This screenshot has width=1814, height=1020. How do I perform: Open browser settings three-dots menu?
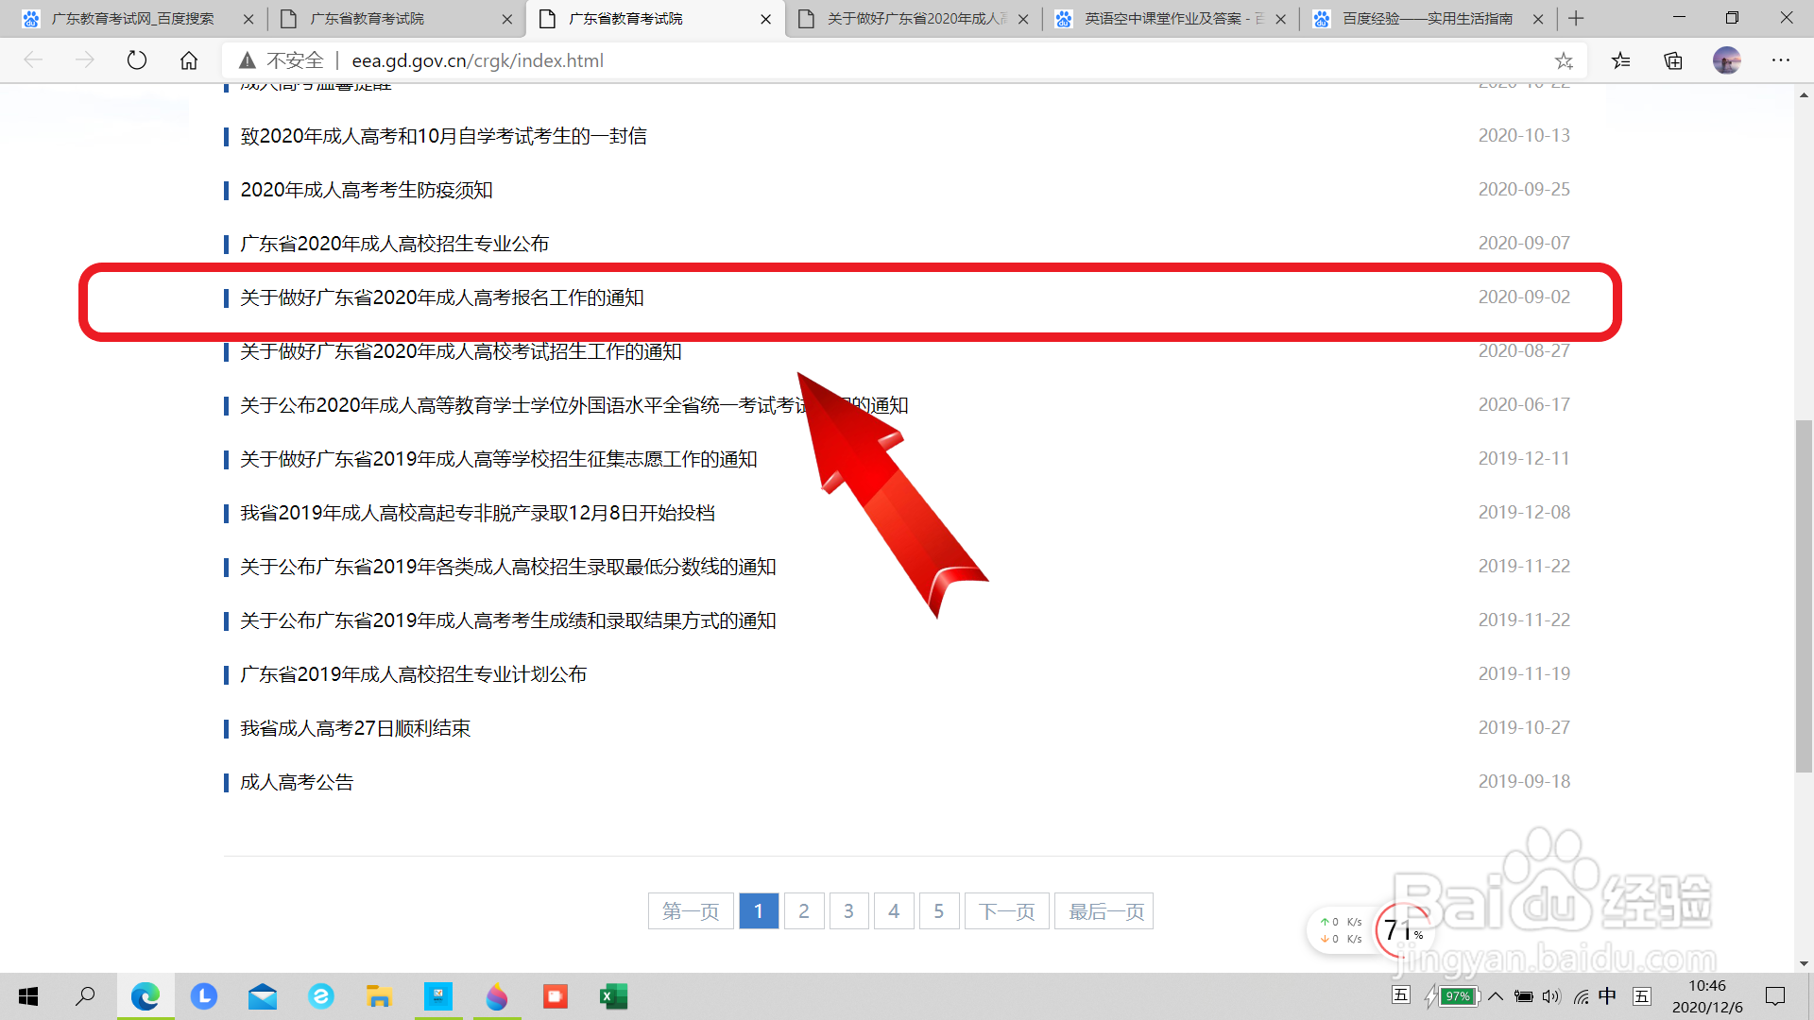[1781, 60]
